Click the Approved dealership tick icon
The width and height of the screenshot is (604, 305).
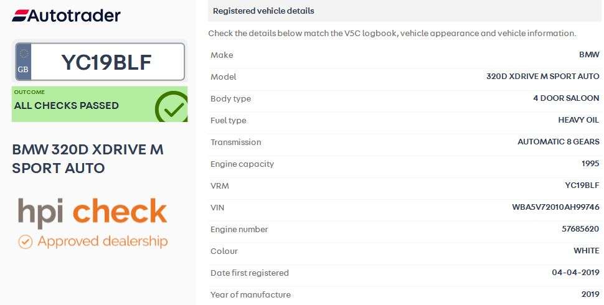[x=25, y=242]
